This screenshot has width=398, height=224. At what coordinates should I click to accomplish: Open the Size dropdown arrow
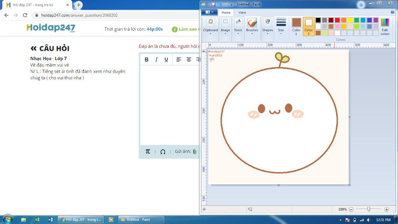coord(281,33)
